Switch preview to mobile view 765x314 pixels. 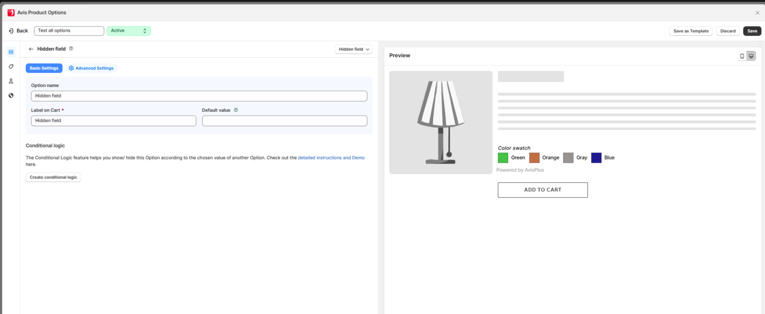click(742, 56)
